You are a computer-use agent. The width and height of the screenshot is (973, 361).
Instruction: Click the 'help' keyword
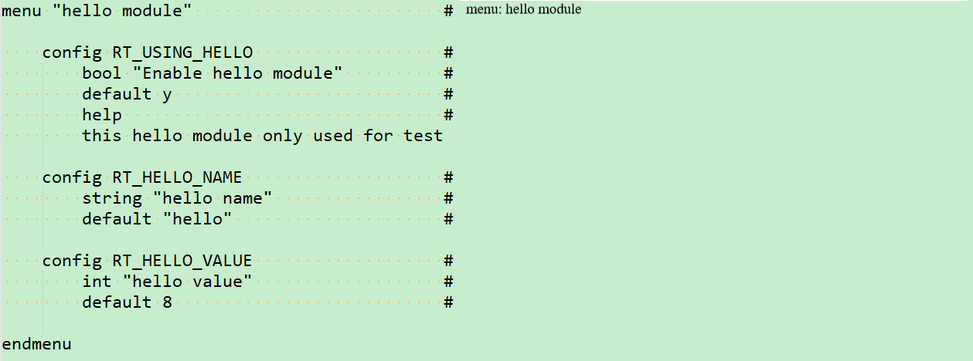click(x=102, y=115)
